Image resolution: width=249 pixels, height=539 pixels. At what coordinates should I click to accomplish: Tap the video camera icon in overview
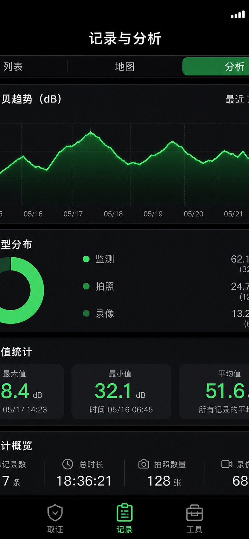[227, 464]
